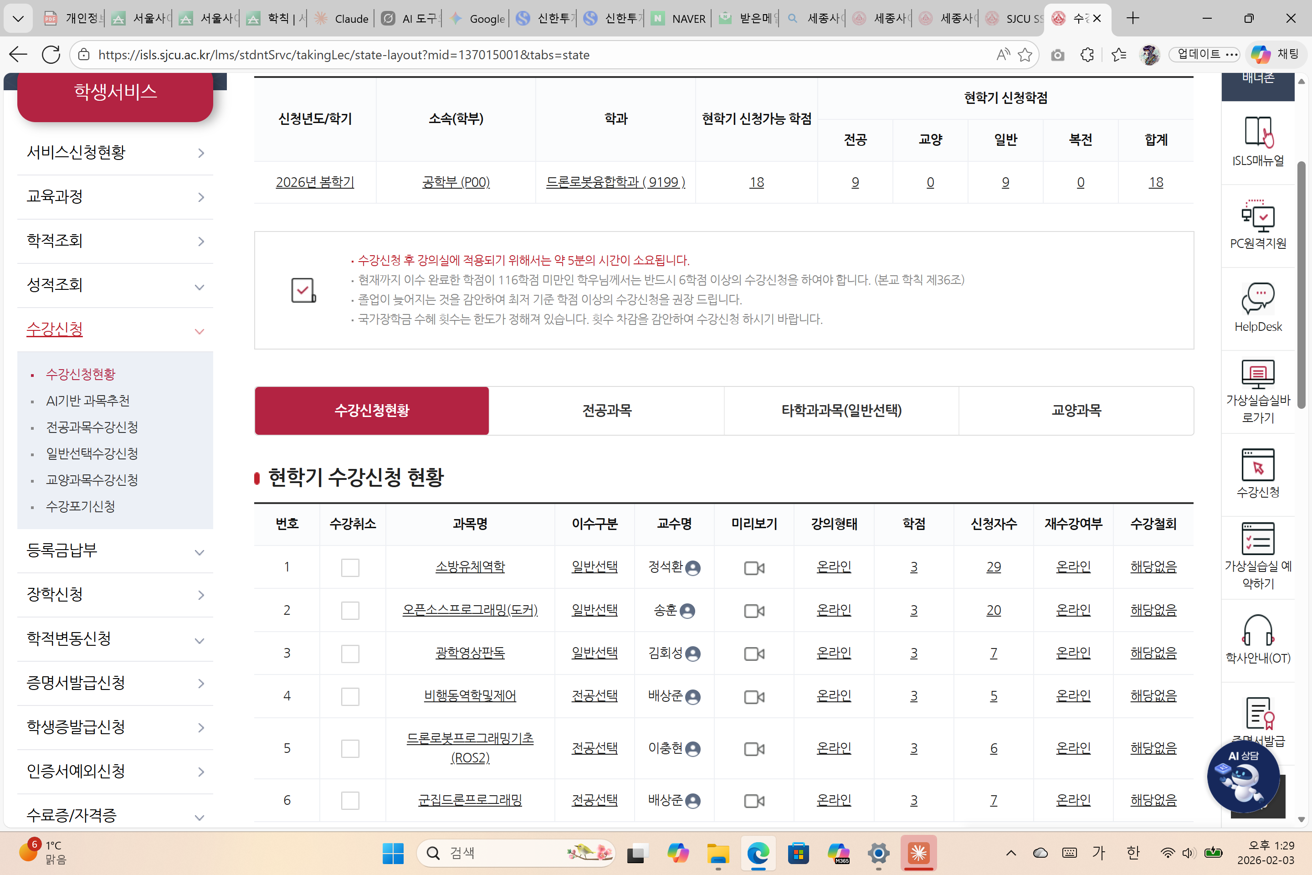The height and width of the screenshot is (875, 1312).
Task: Click the professor profile icon beside 송훈
Action: (688, 611)
